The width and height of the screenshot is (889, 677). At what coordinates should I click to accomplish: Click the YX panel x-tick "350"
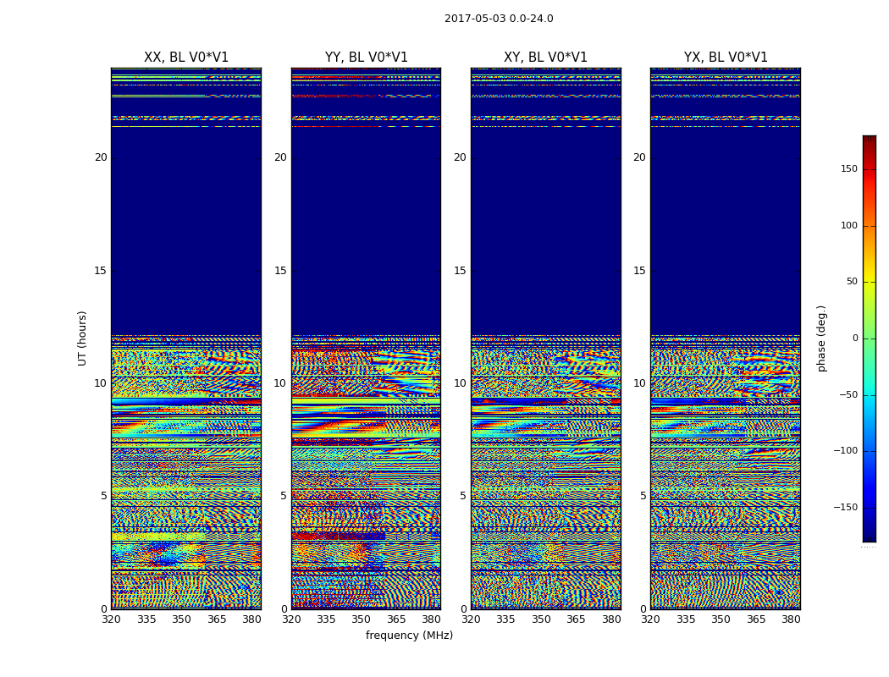(721, 619)
